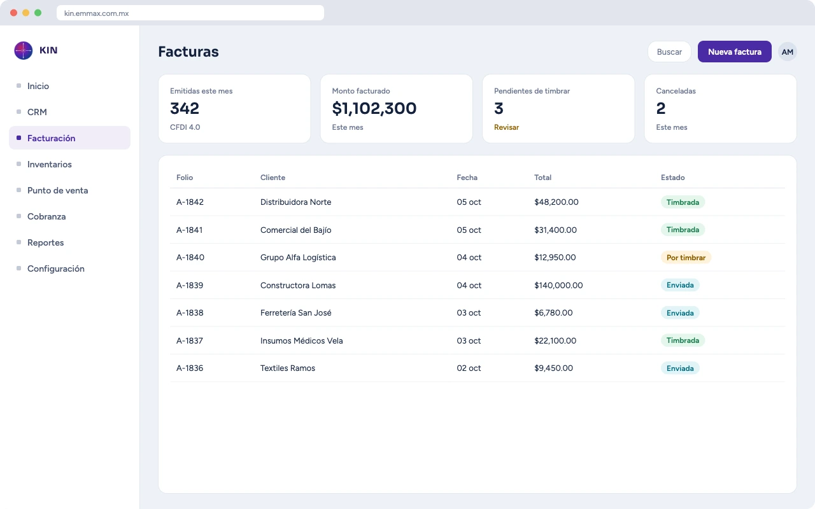Click the Timbrada badge for Insumos Médicos Vela
Image resolution: width=815 pixels, height=509 pixels.
pyautogui.click(x=683, y=340)
